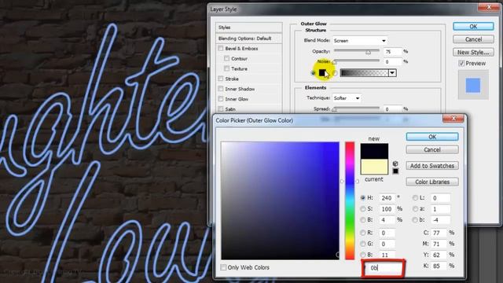Click the new color preview swatch
Viewport: 503px width, 283px height.
(x=374, y=151)
